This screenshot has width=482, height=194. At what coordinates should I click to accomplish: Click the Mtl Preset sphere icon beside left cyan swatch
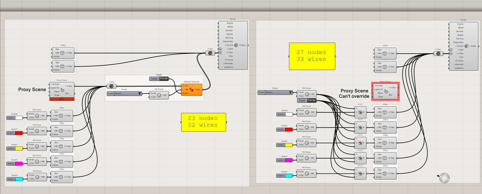coord(37,177)
